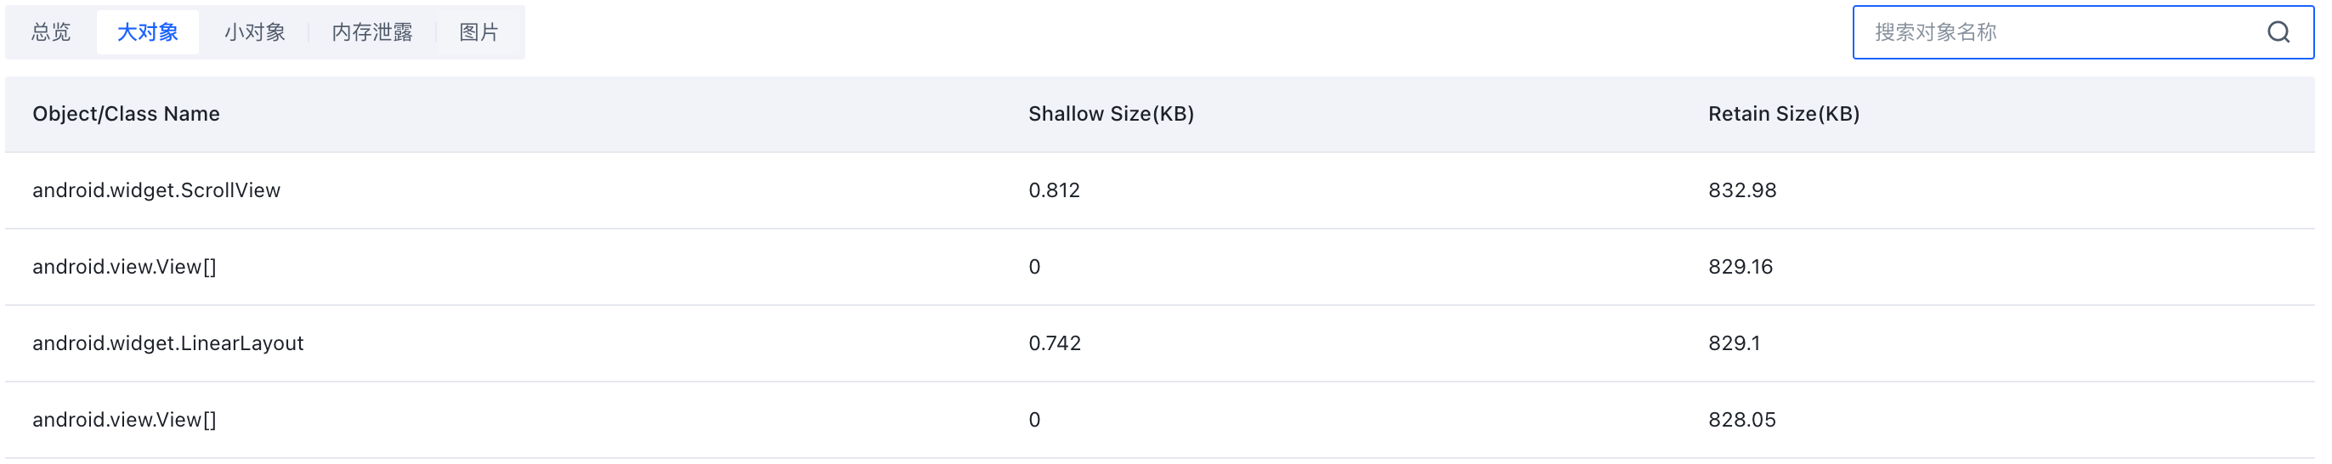
Task: Open the 小对象 tab
Action: [254, 32]
